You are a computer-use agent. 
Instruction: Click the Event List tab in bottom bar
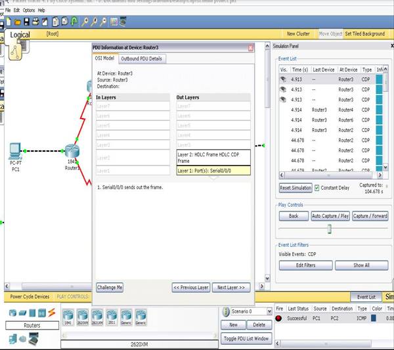point(366,297)
